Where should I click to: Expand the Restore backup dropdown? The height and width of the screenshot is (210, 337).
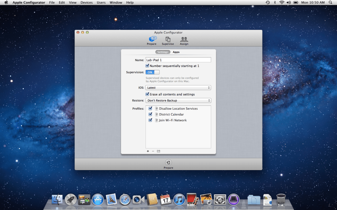(x=178, y=101)
